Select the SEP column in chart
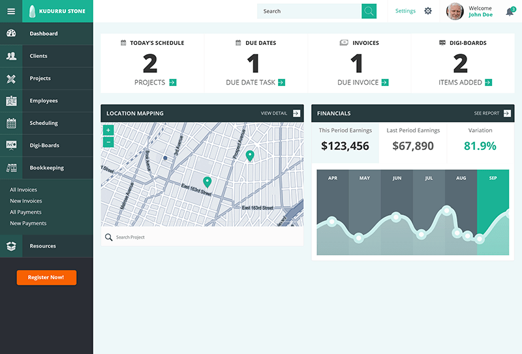The height and width of the screenshot is (354, 522). tap(493, 213)
